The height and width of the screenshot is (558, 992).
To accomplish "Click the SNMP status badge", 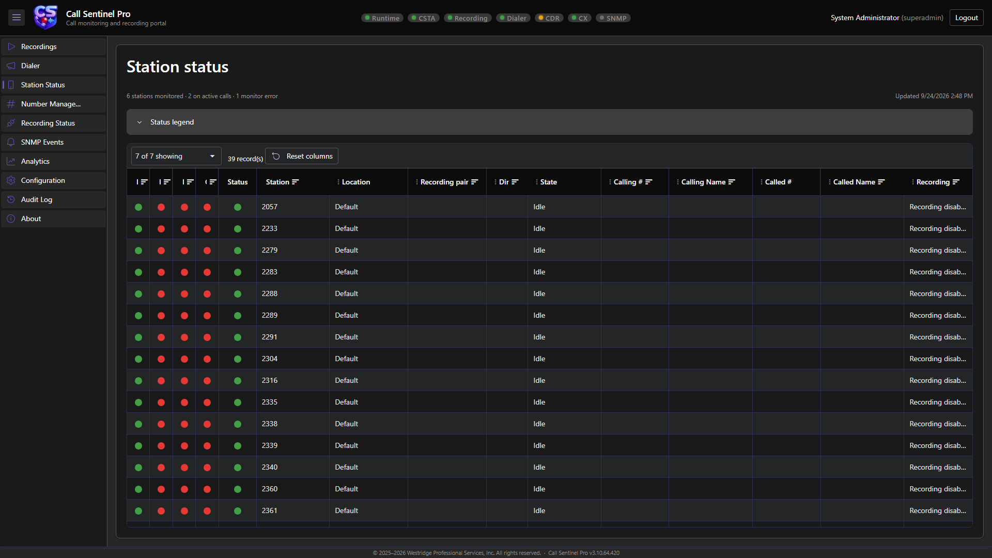I will coord(613,18).
